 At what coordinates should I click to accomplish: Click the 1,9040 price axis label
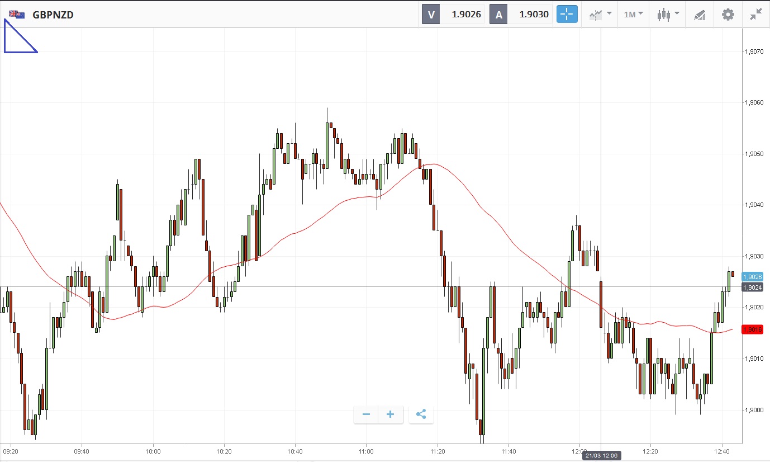click(754, 205)
